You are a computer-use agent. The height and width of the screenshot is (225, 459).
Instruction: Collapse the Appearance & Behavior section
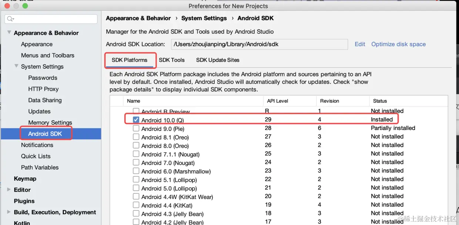9,33
